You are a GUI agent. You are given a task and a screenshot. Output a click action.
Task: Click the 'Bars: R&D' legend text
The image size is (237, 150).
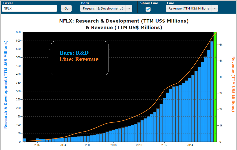74,53
